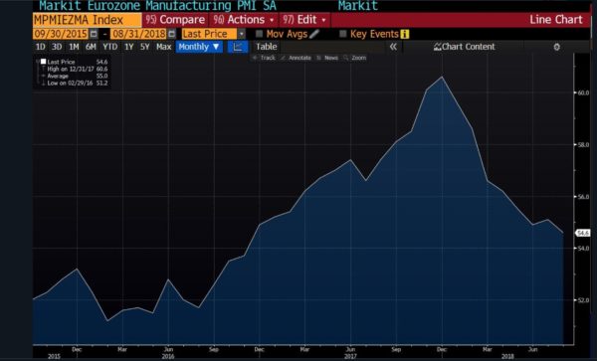
Task: Click Markit Eurozone Manufacturing PMI SA title
Action: point(158,6)
